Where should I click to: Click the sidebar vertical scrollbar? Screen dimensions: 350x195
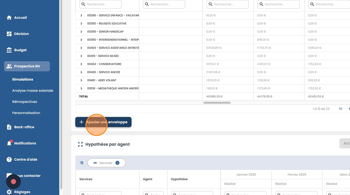click(61, 95)
